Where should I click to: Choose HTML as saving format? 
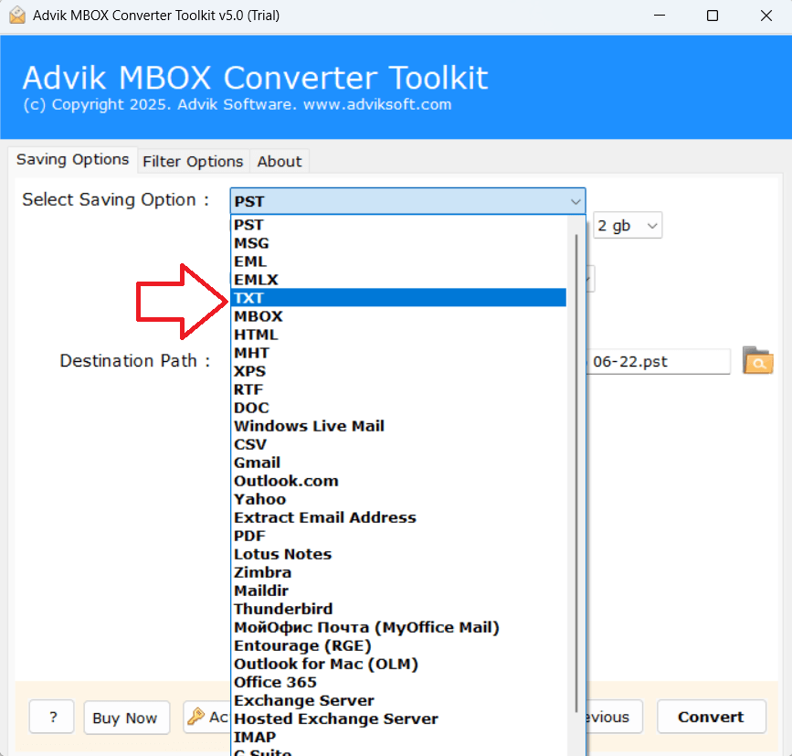[398, 335]
